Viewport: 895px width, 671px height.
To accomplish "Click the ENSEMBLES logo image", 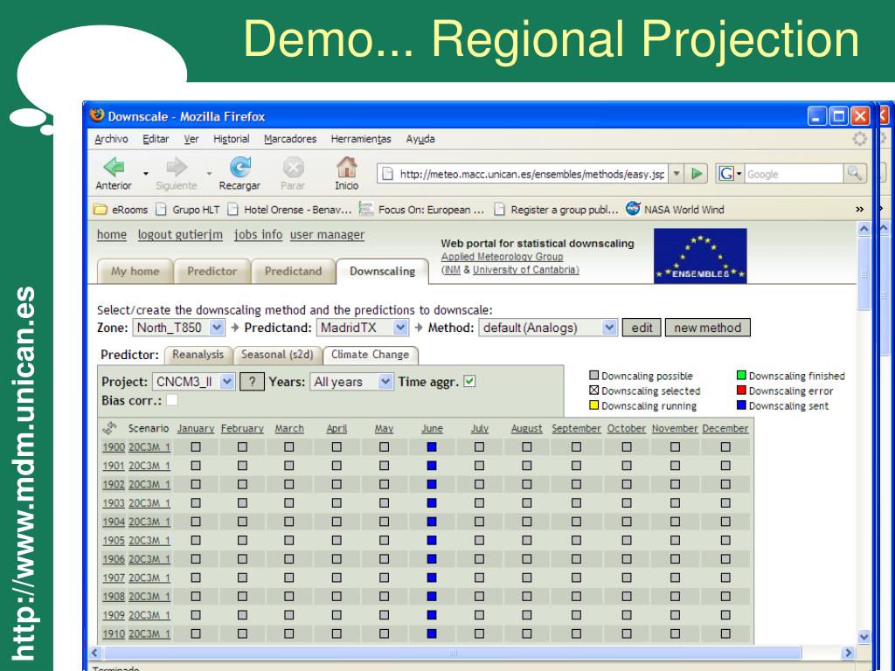I will click(x=700, y=256).
